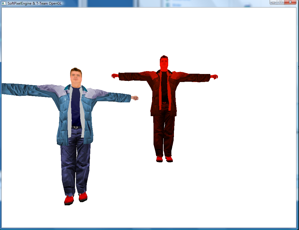Minimize the SoftPixelEngine window
Viewport: 299px width, 230px height.
(273, 2)
